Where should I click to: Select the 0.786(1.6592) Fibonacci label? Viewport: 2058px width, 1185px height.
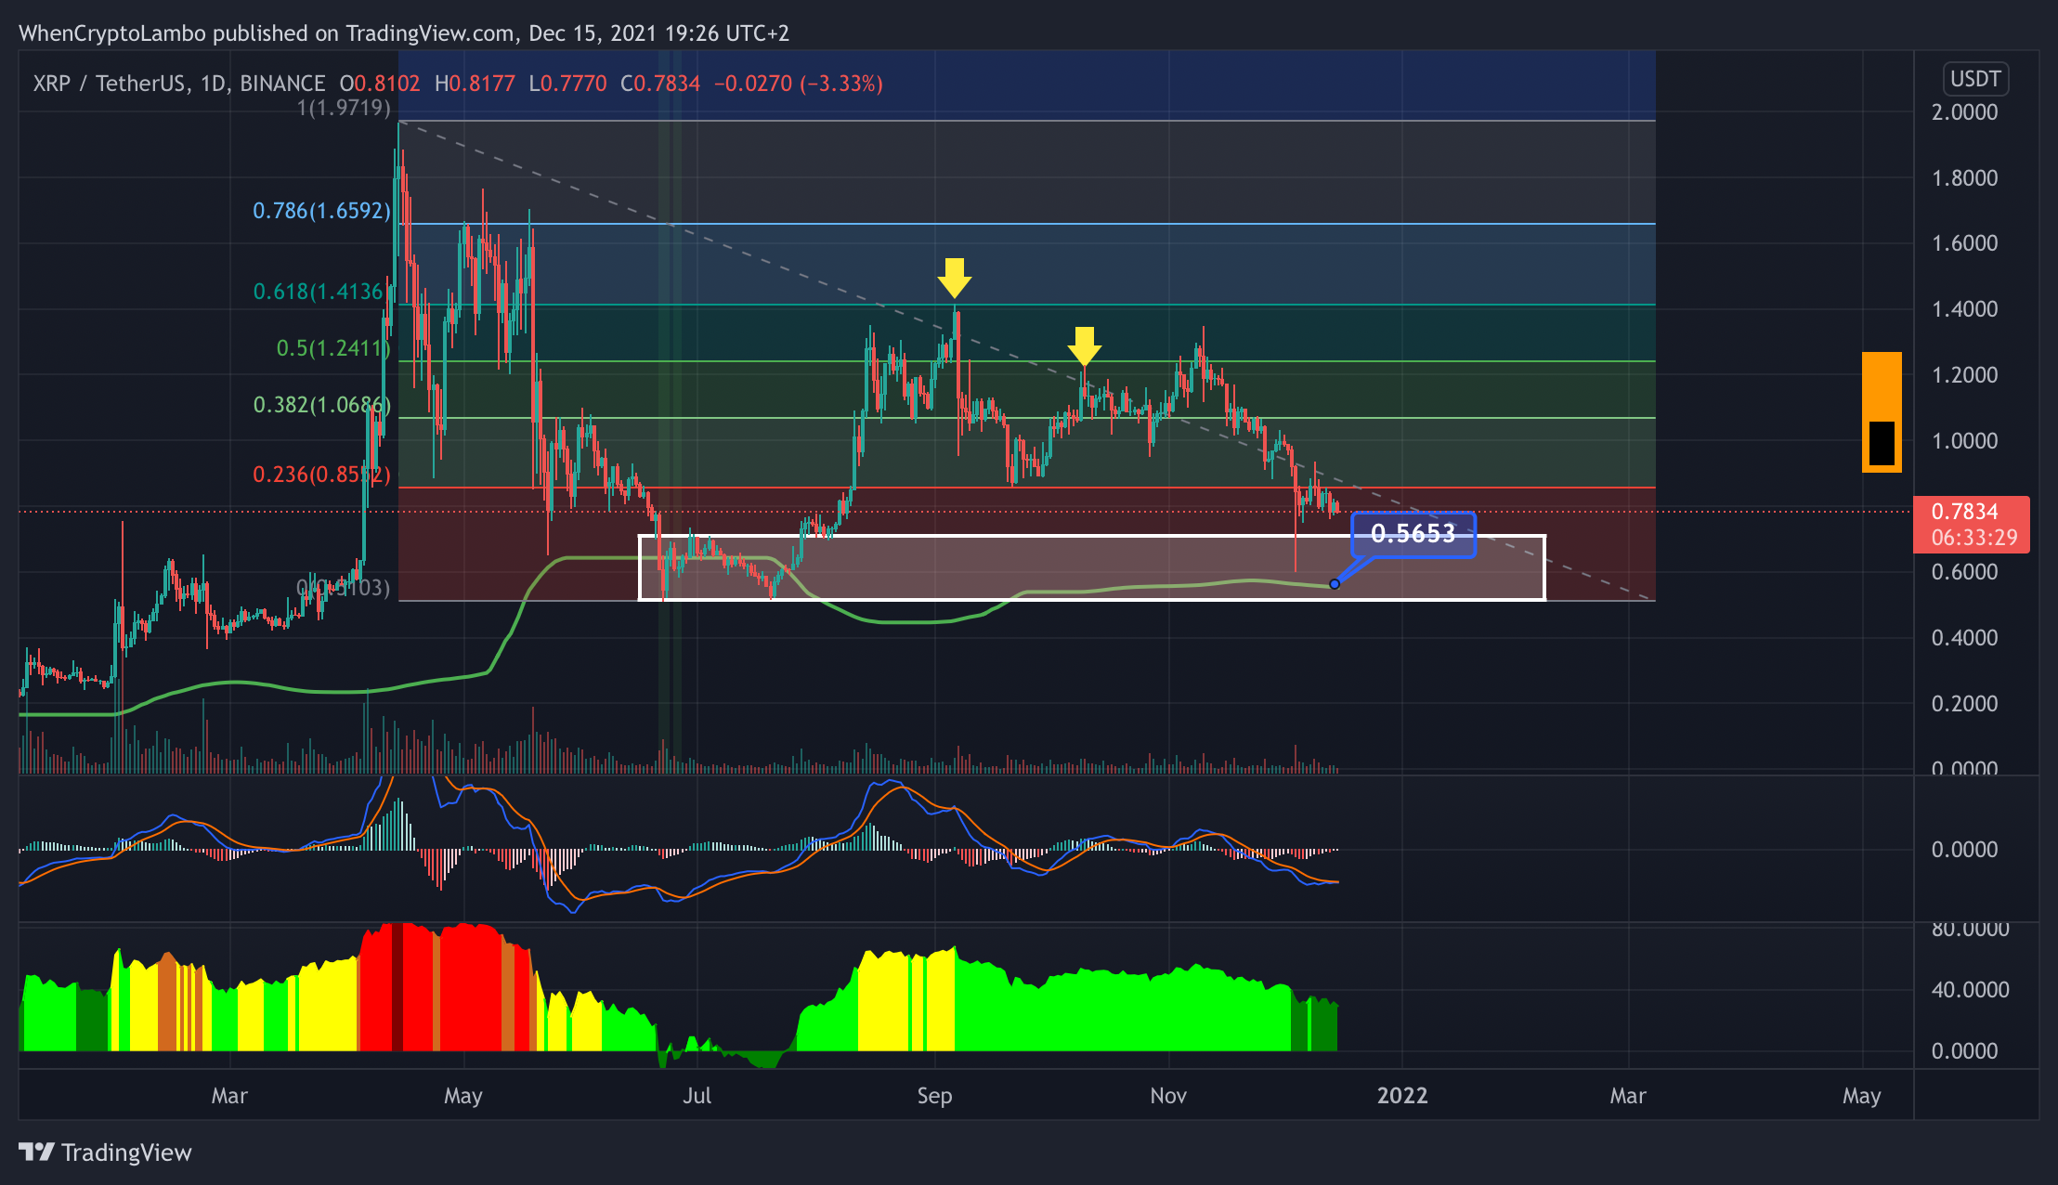click(322, 211)
